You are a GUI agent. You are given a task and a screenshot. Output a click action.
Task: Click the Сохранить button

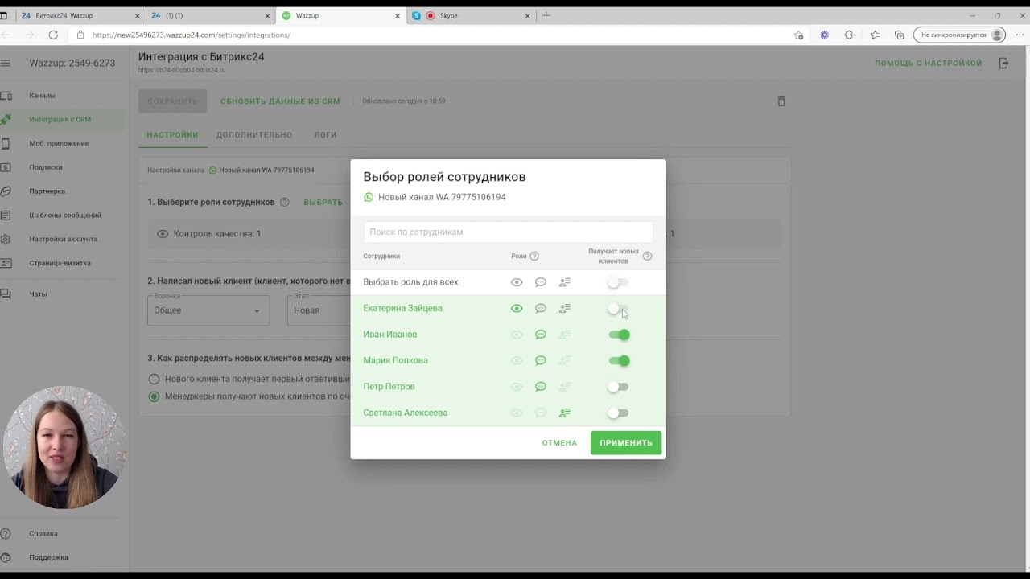[172, 101]
